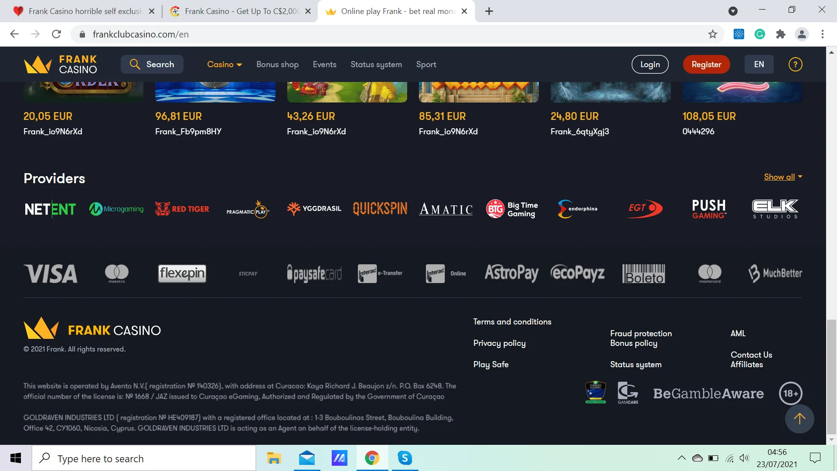Screen dimensions: 837x471
Task: Click the VISA payment logo
Action: click(x=51, y=273)
